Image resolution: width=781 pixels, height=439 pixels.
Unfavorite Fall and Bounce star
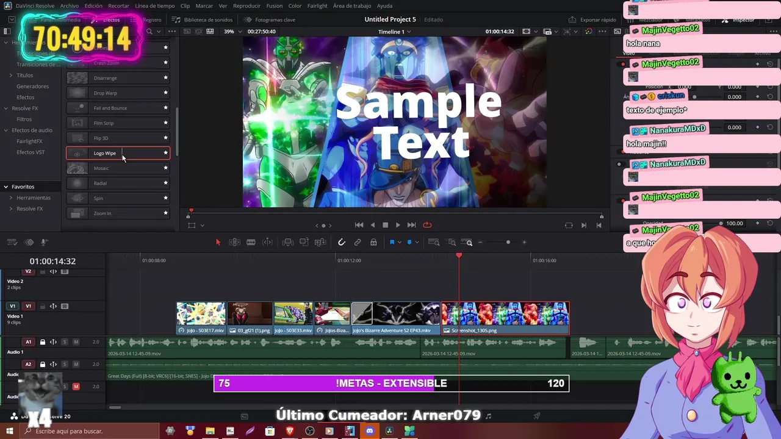pyautogui.click(x=165, y=108)
